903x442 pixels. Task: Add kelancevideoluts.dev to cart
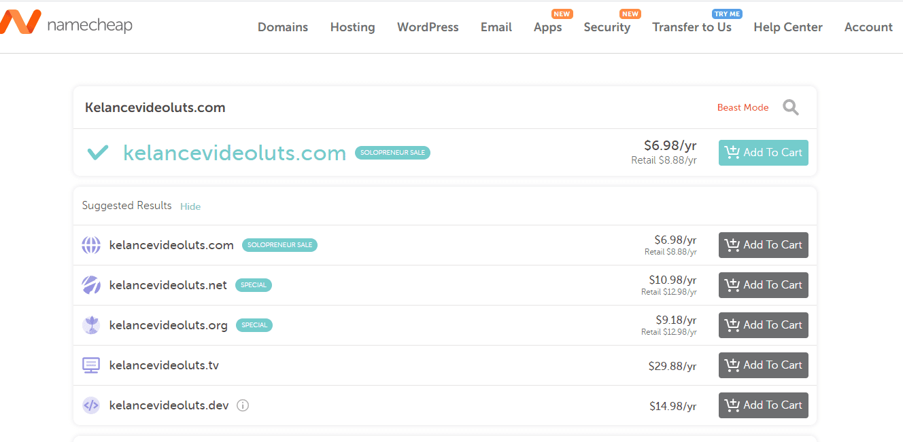coord(764,405)
